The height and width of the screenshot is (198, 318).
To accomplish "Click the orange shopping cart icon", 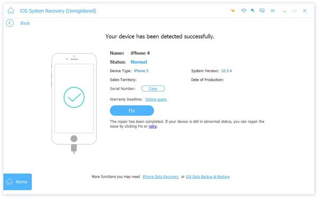I will pos(233,11).
